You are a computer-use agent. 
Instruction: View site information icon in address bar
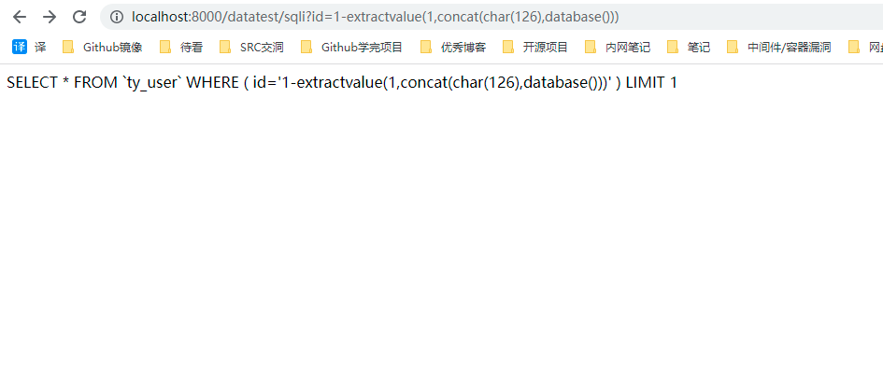tap(117, 17)
